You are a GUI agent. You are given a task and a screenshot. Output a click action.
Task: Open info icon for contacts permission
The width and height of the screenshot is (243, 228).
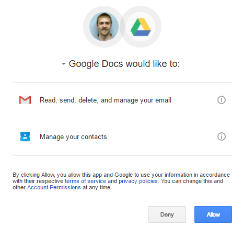click(x=222, y=136)
